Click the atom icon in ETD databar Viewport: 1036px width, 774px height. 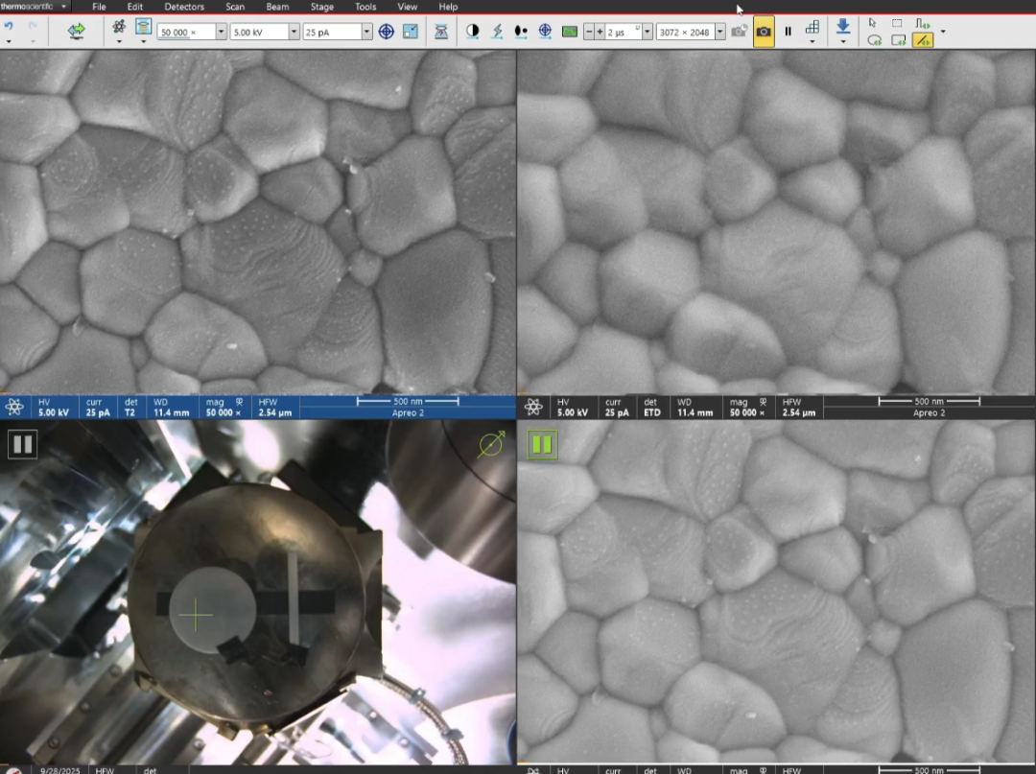pyautogui.click(x=533, y=407)
